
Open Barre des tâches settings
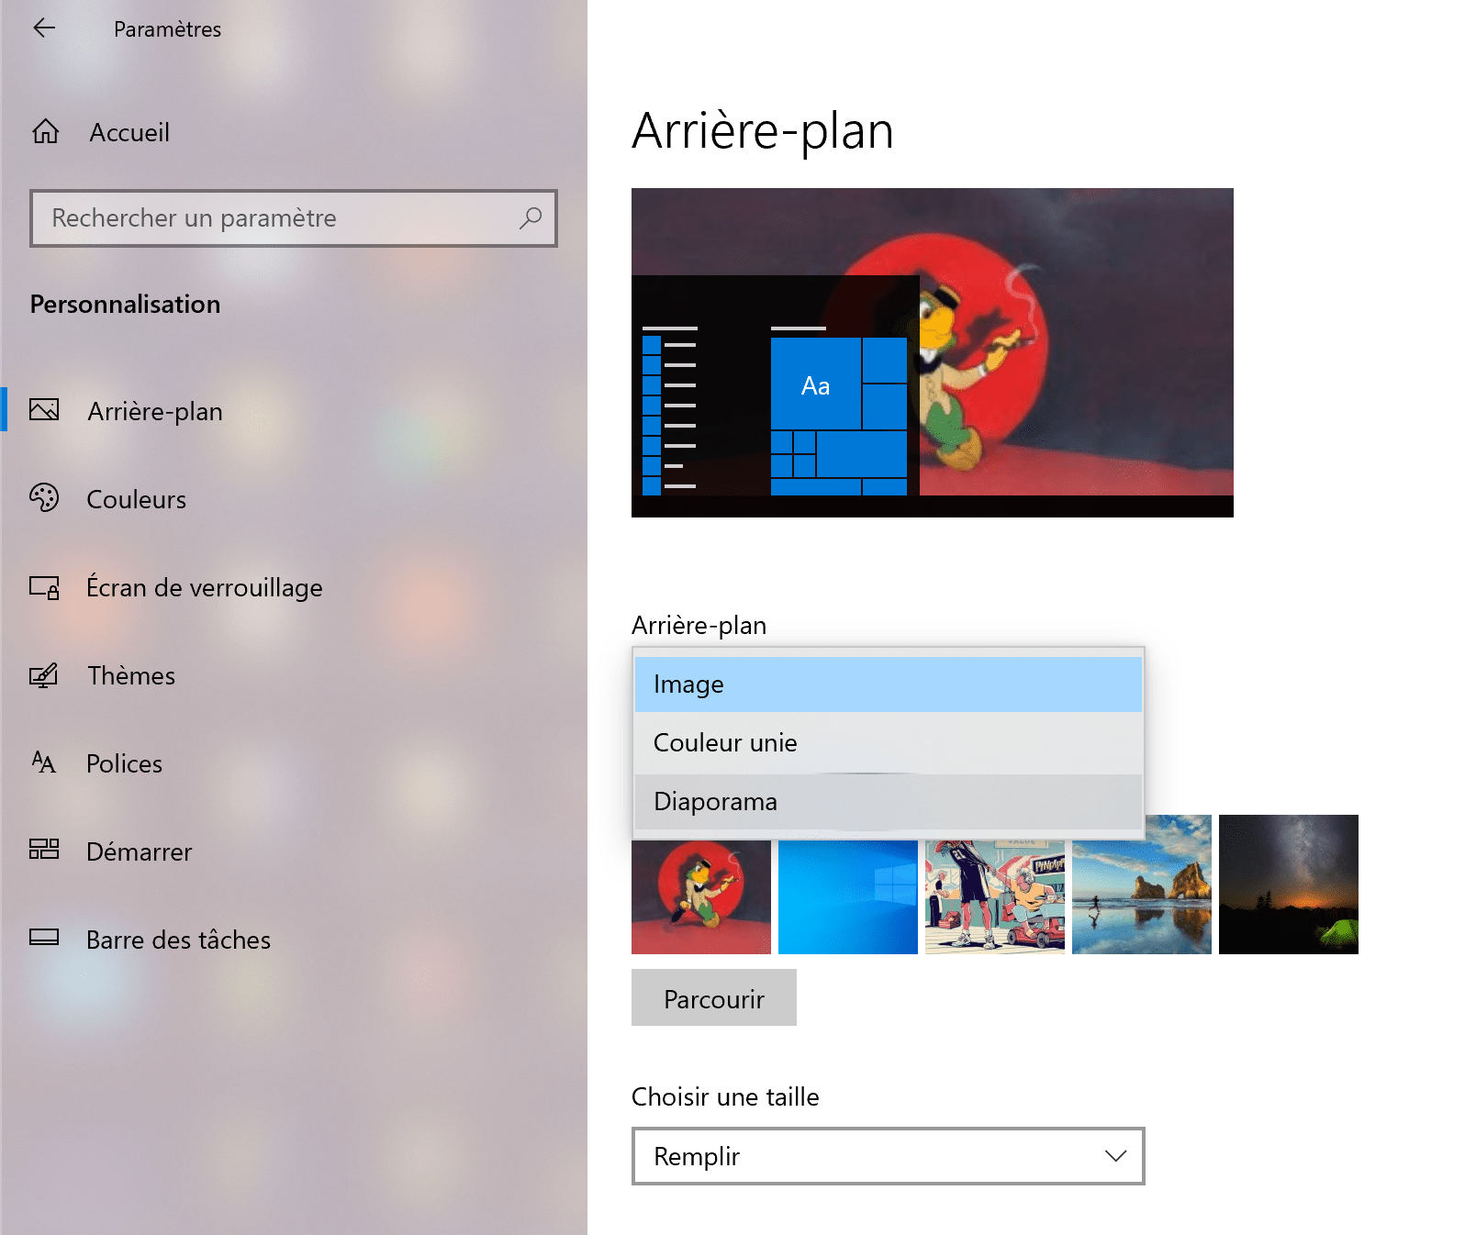294,940
